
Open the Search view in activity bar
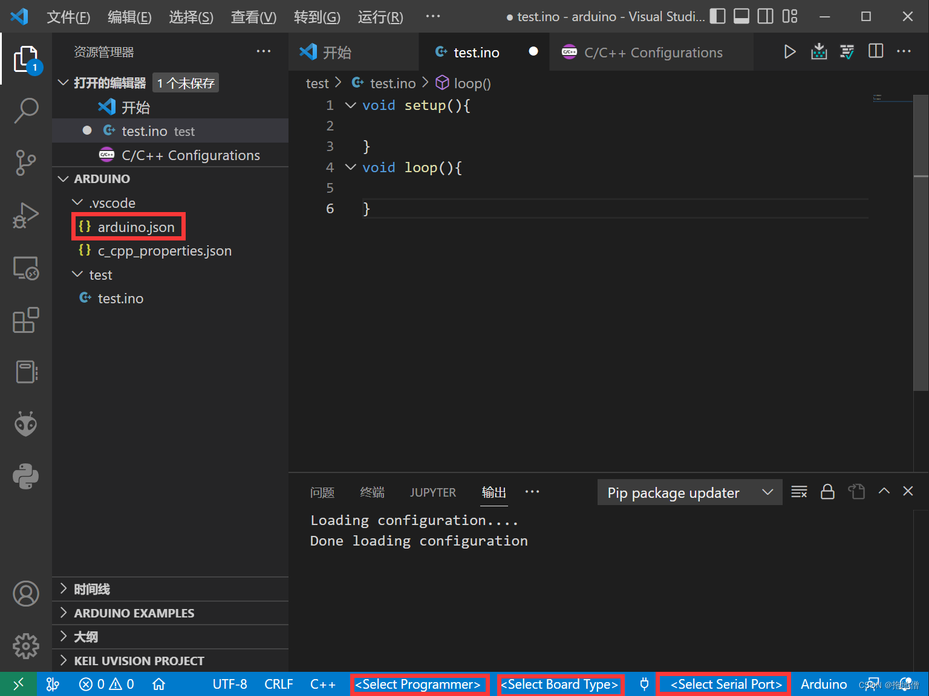pyautogui.click(x=26, y=111)
